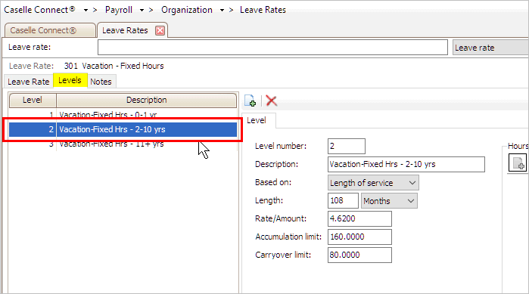Image resolution: width=529 pixels, height=294 pixels.
Task: Click the Accumulation limit field
Action: tap(359, 237)
